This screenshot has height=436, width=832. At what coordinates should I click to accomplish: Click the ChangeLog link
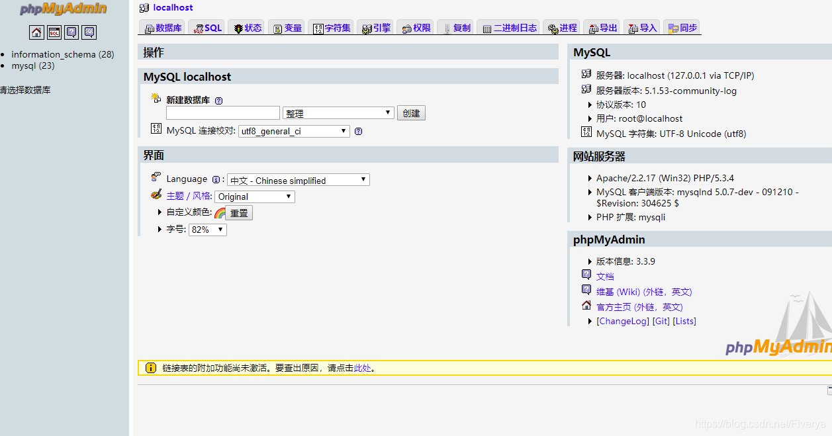click(623, 321)
